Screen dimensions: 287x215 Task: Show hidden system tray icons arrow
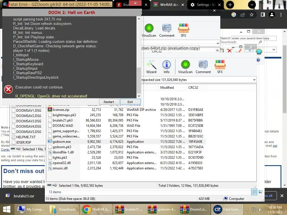click(247, 209)
